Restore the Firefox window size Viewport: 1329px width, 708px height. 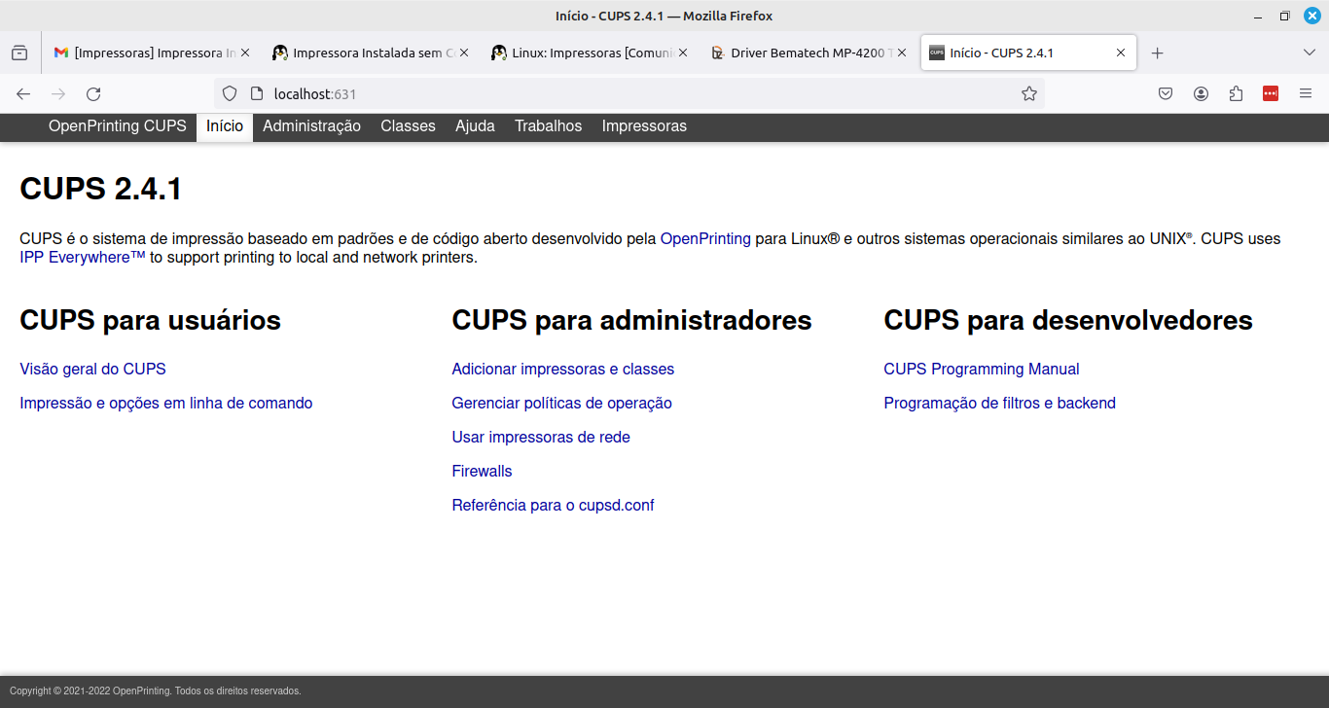pos(1285,16)
